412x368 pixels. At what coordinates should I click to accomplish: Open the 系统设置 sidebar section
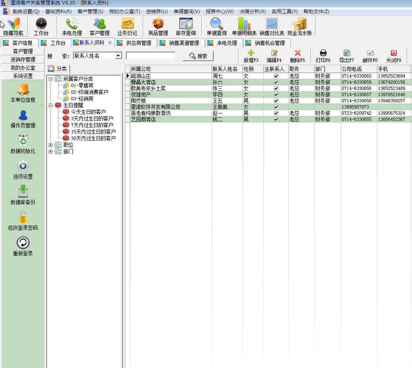(x=23, y=76)
